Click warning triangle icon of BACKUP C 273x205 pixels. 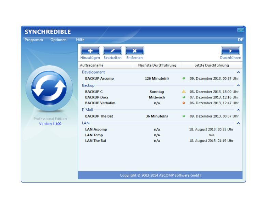pos(184,91)
